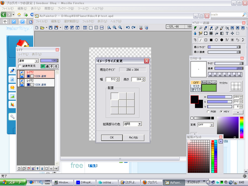The height and width of the screenshot is (186, 248).
Task: Click the green mask color swatch
Action: pyautogui.click(x=209, y=88)
